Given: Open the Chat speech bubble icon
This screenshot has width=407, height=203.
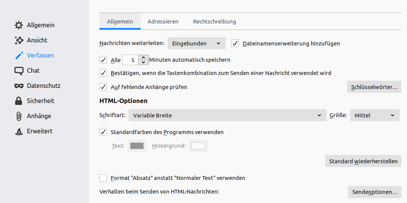Looking at the screenshot, I should [19, 71].
